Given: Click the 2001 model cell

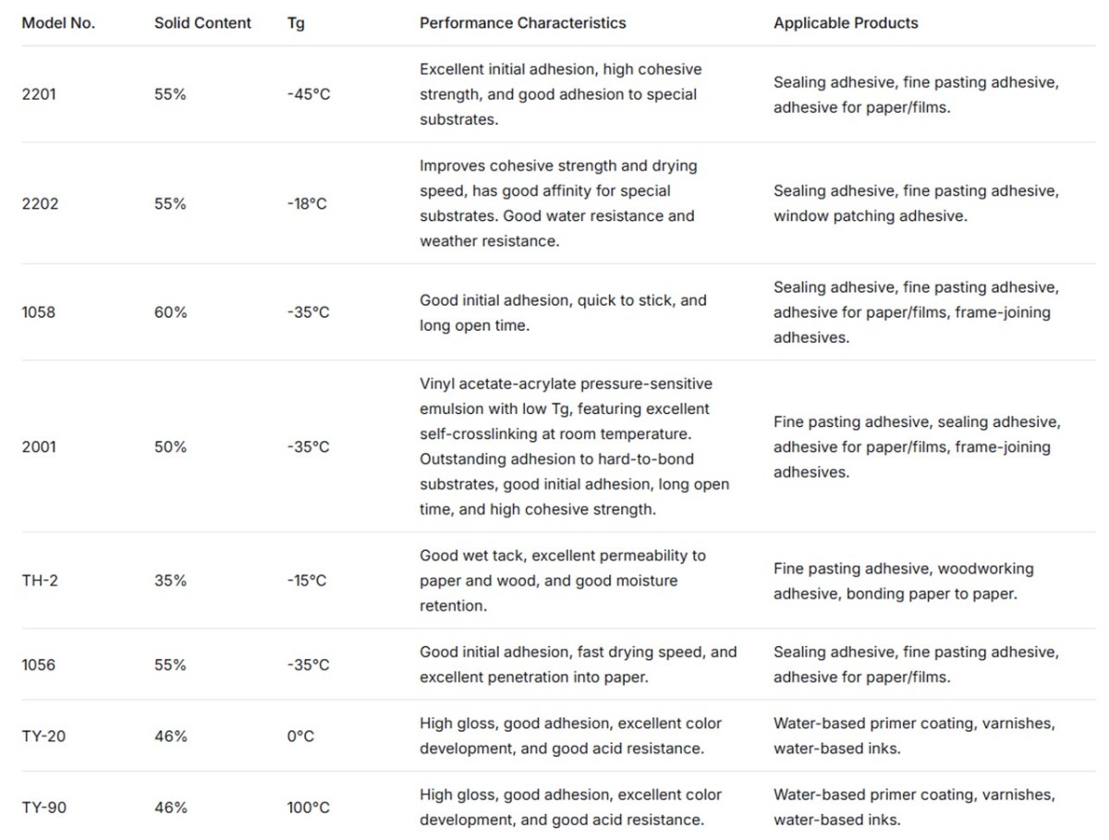Looking at the screenshot, I should coord(39,446).
